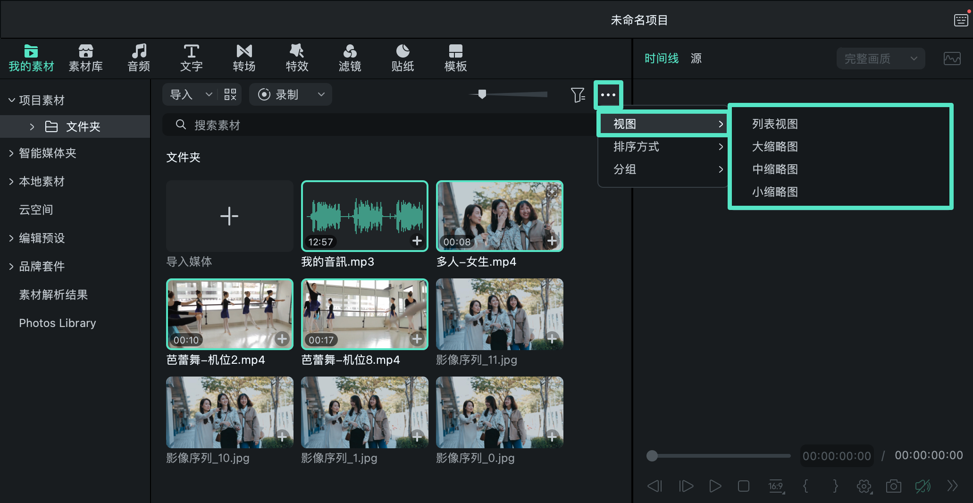
Task: Open the media filter icon
Action: pos(578,95)
